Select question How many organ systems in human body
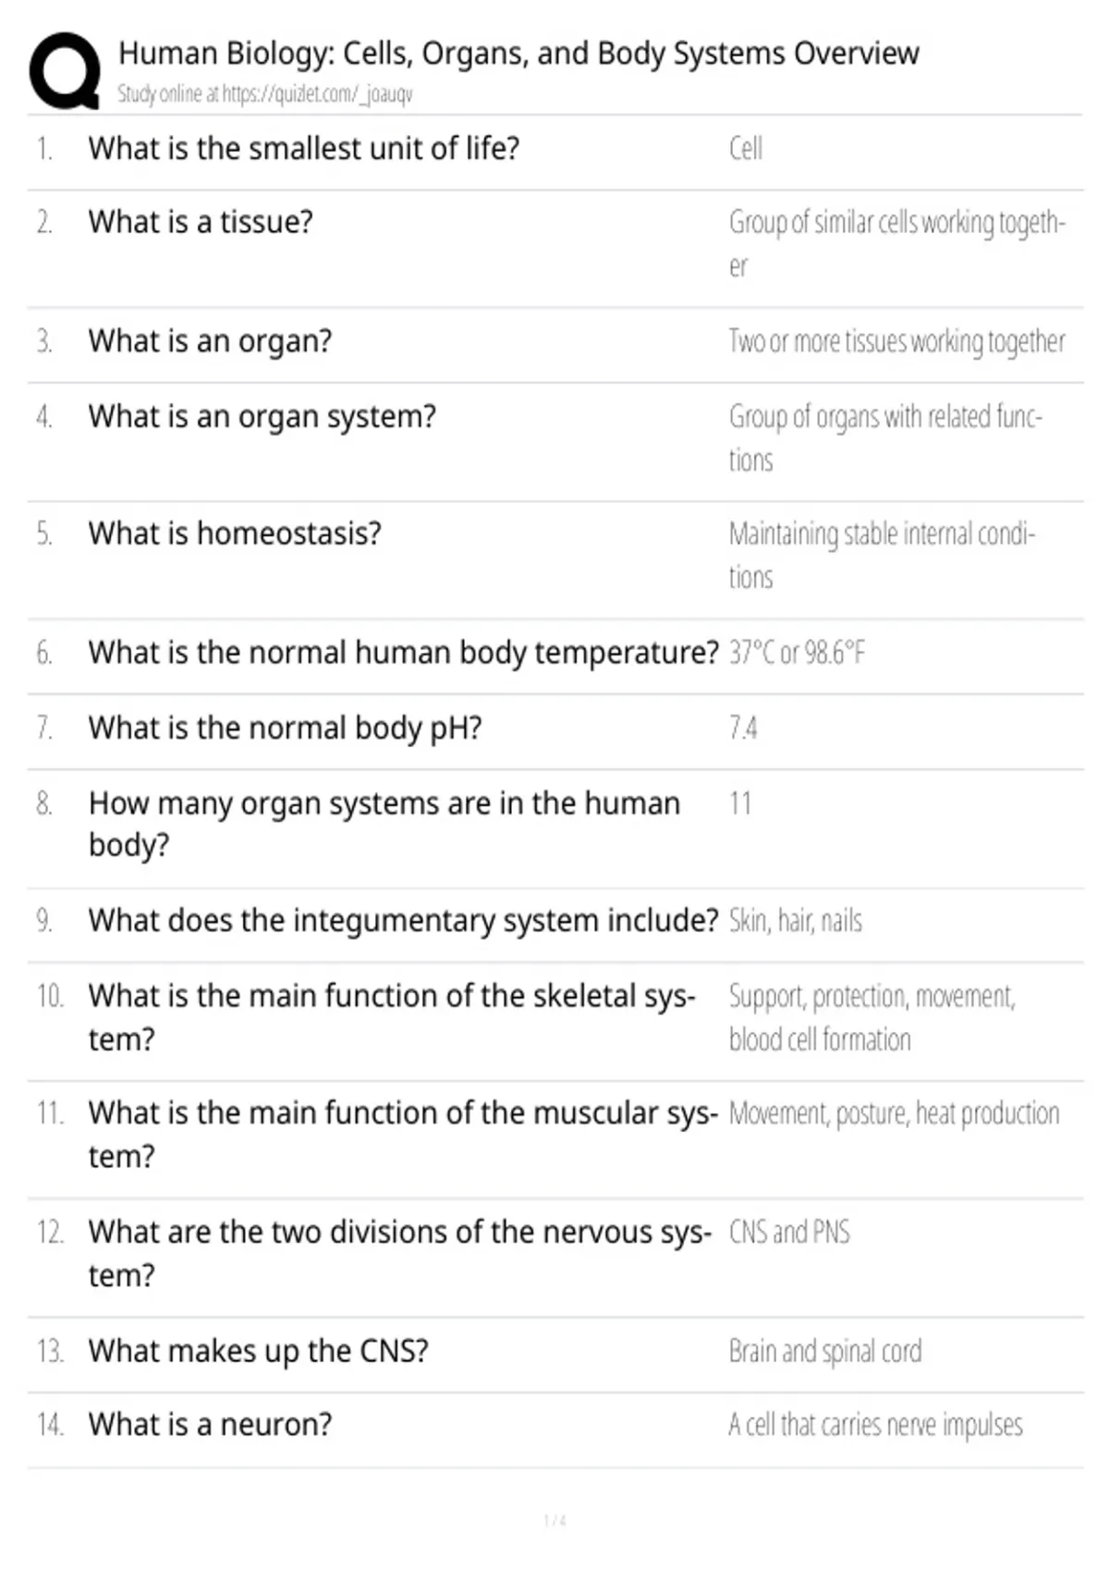The height and width of the screenshot is (1572, 1109). [x=384, y=824]
